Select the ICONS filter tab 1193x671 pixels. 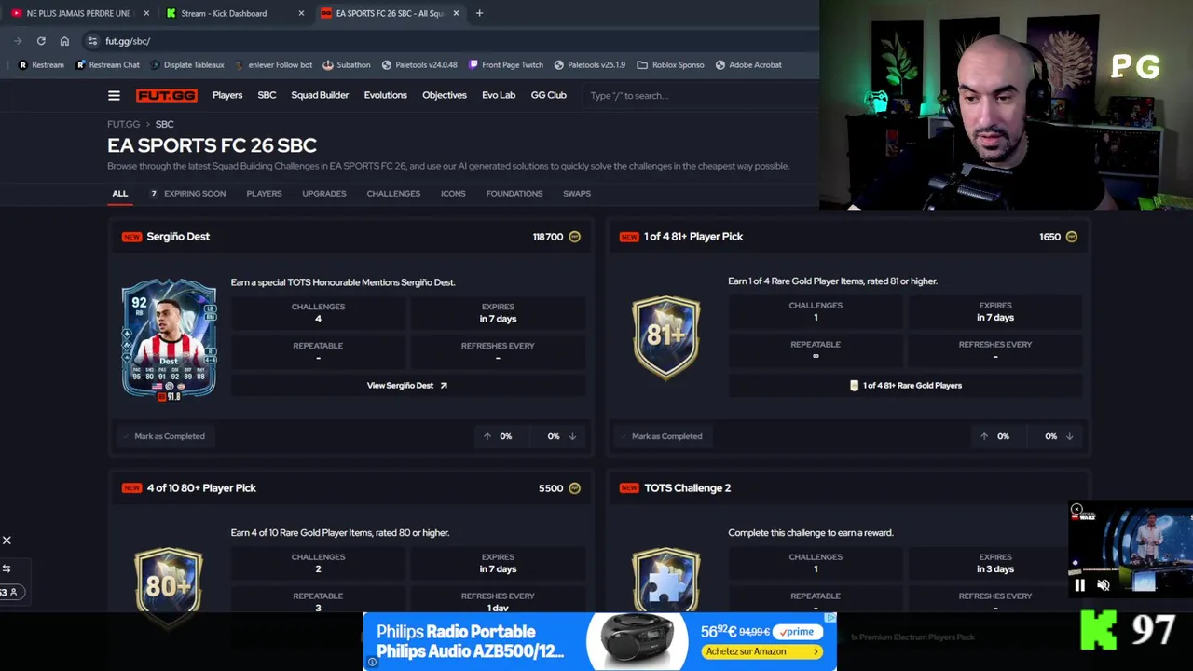coord(453,194)
